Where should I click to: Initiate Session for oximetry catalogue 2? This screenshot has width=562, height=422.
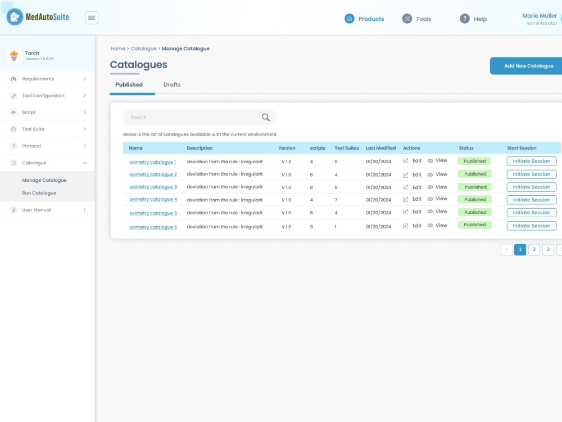532,174
